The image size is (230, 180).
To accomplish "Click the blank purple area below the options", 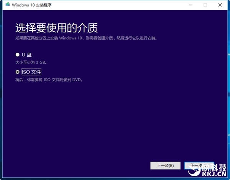I will (115, 123).
